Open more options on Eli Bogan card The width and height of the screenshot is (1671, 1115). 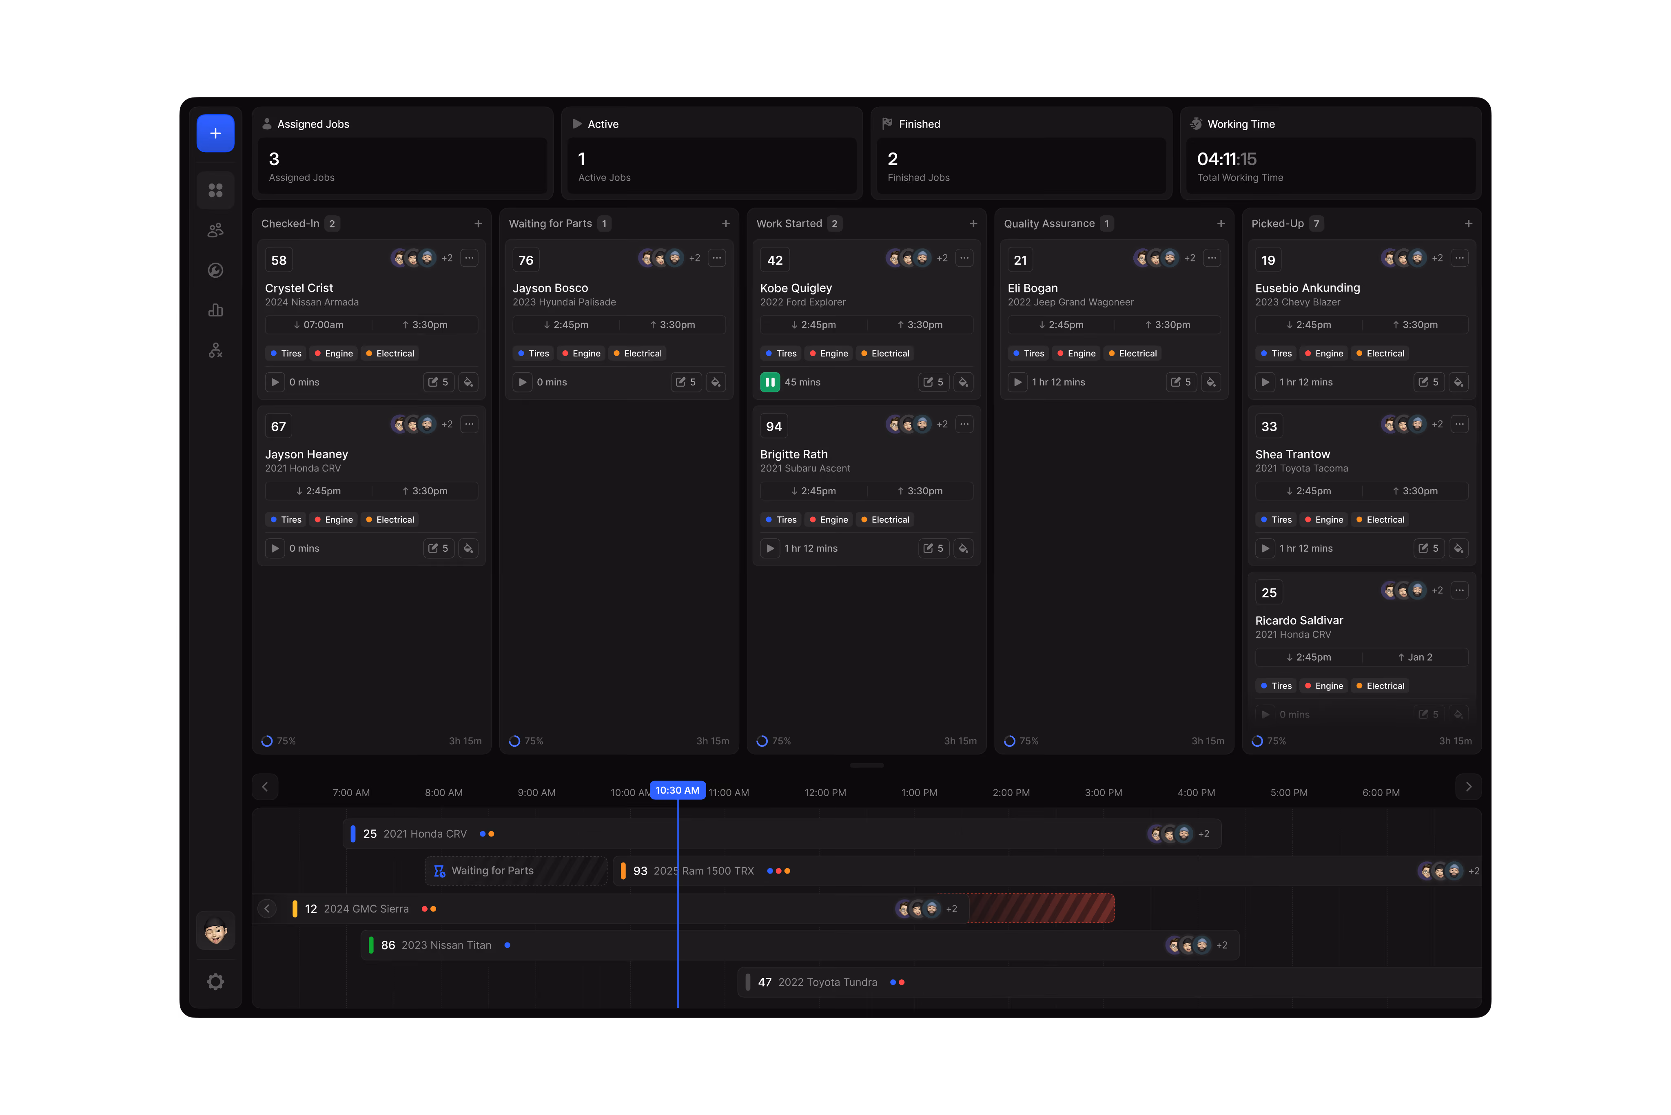click(x=1212, y=257)
